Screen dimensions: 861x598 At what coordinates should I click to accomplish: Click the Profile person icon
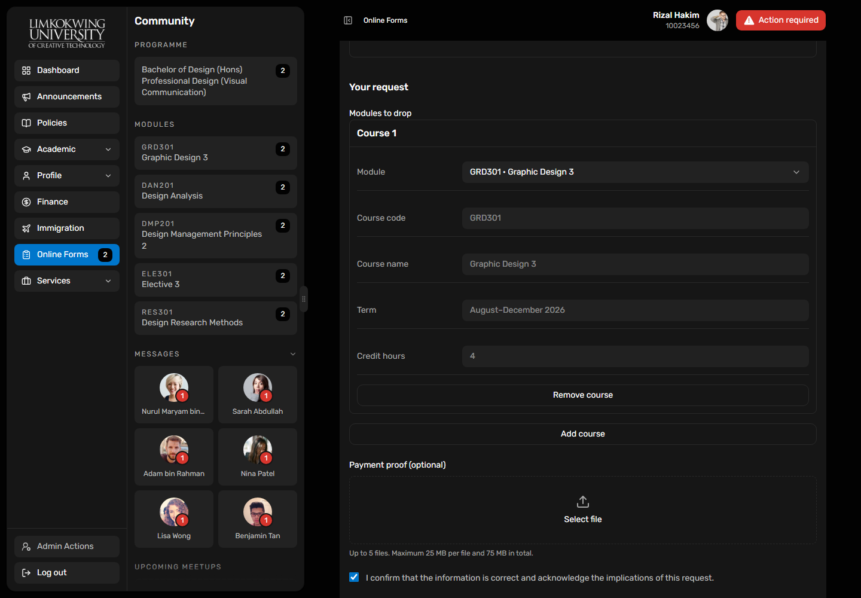(x=26, y=176)
